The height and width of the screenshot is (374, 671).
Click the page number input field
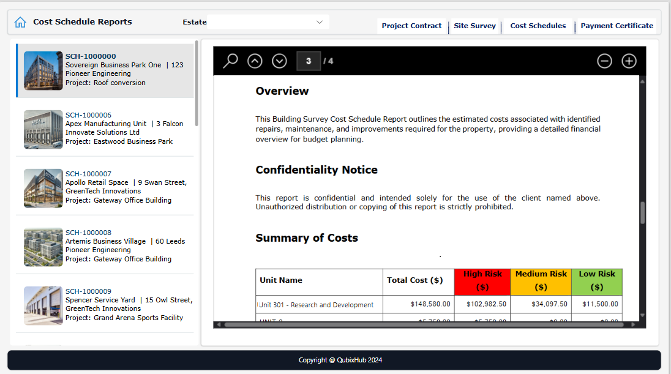click(x=309, y=61)
